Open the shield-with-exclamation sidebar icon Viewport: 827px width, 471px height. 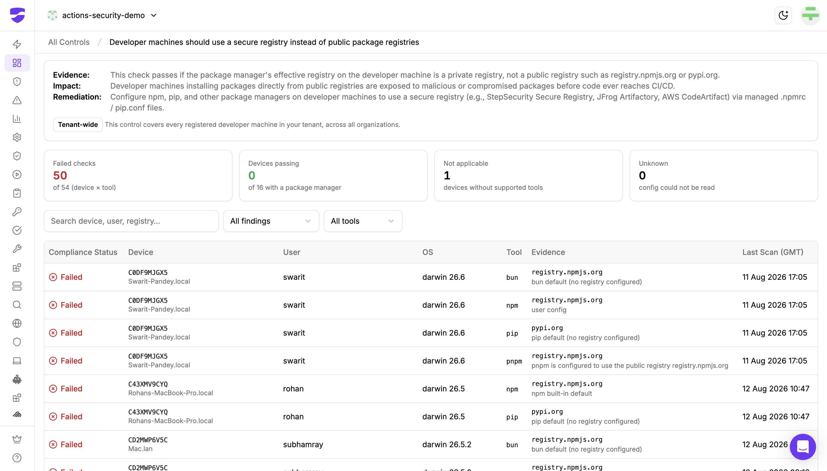[x=17, y=82]
